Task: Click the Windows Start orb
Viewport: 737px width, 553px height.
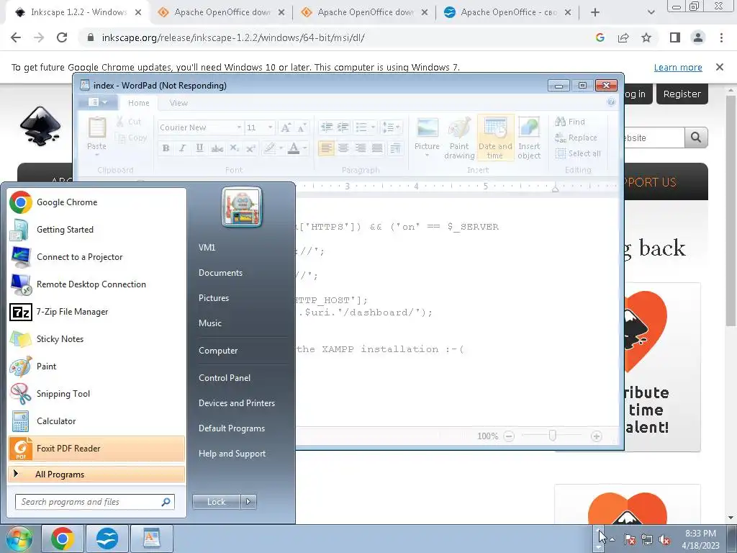Action: (19, 539)
